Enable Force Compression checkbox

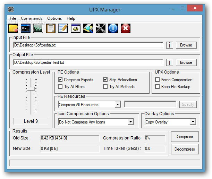pyautogui.click(x=157, y=80)
